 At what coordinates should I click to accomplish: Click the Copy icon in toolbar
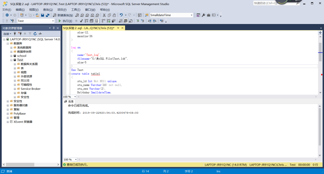[109, 15]
